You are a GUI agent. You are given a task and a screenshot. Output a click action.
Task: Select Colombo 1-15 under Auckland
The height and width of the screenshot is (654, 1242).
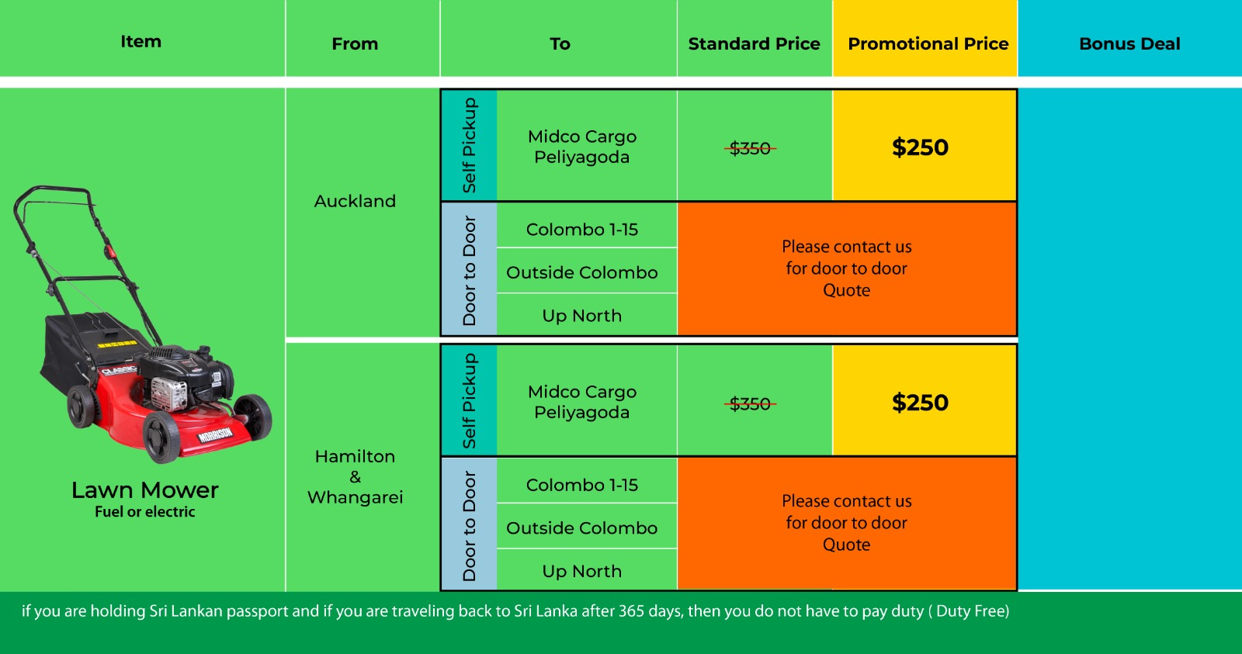click(x=582, y=230)
